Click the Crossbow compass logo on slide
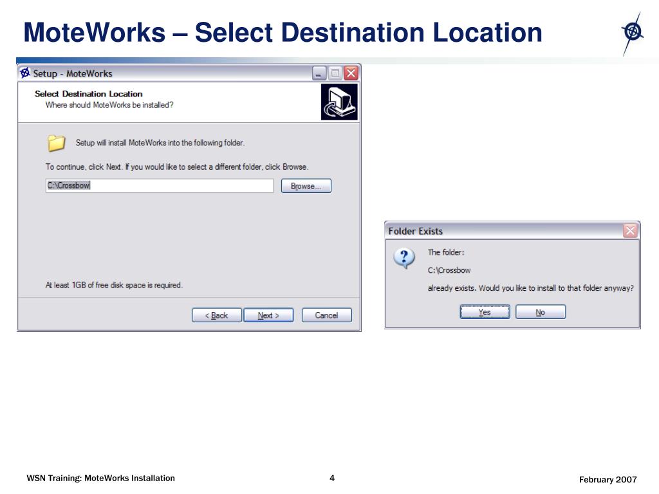Screen dimensions: 659x494 click(x=632, y=33)
